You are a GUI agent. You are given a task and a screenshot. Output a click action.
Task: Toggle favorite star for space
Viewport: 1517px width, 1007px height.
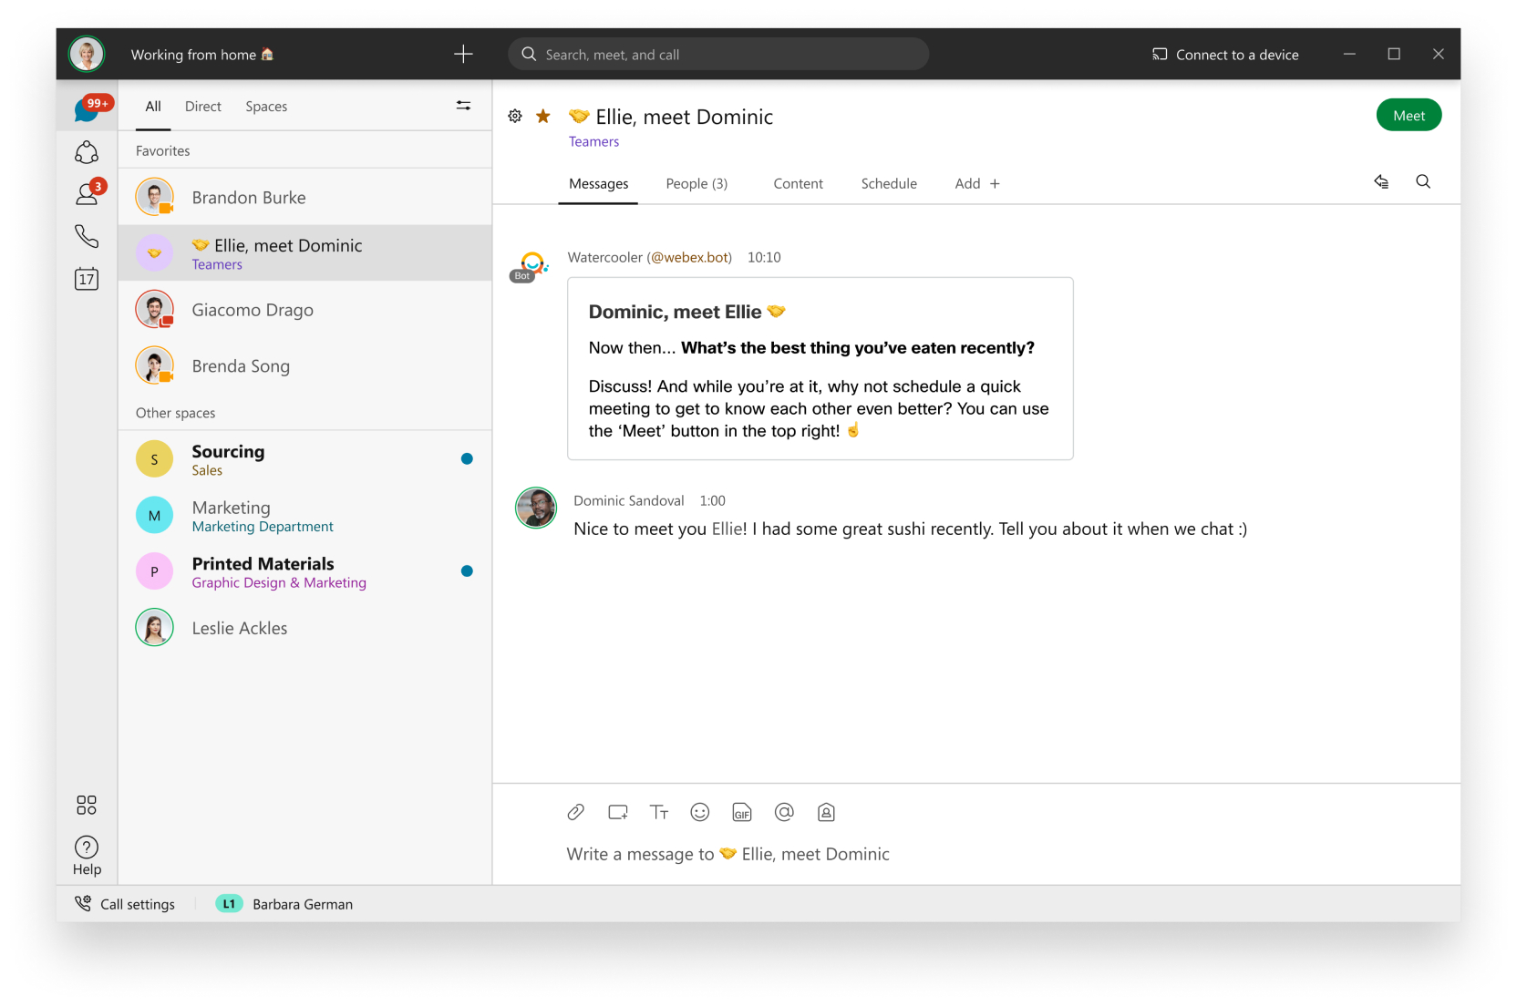click(x=543, y=116)
